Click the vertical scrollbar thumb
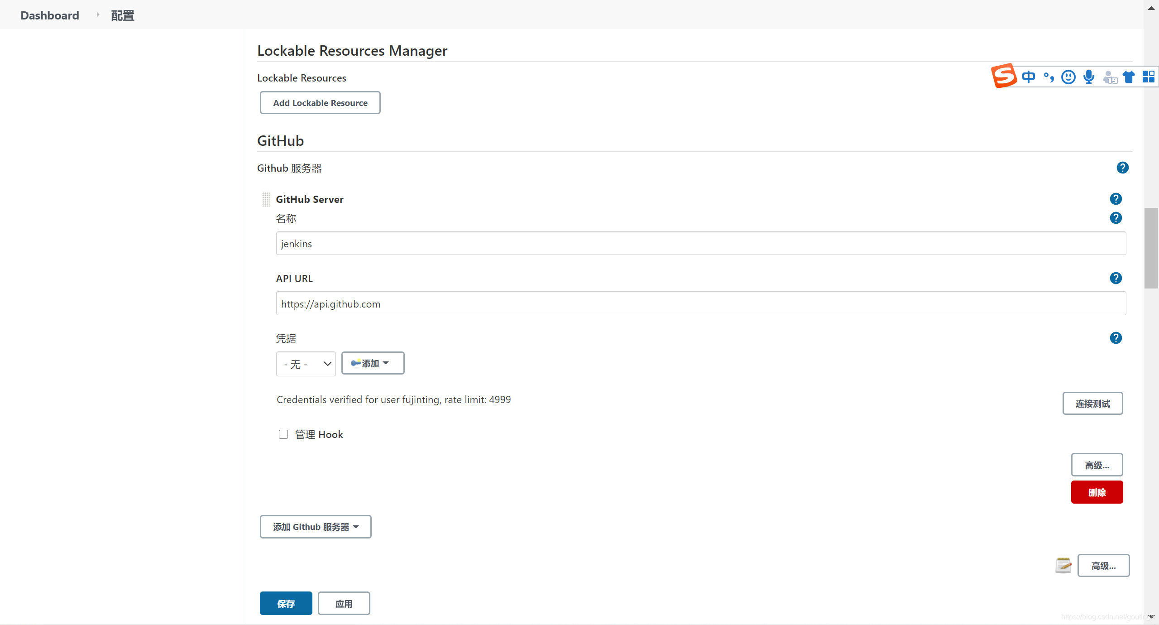 point(1151,248)
